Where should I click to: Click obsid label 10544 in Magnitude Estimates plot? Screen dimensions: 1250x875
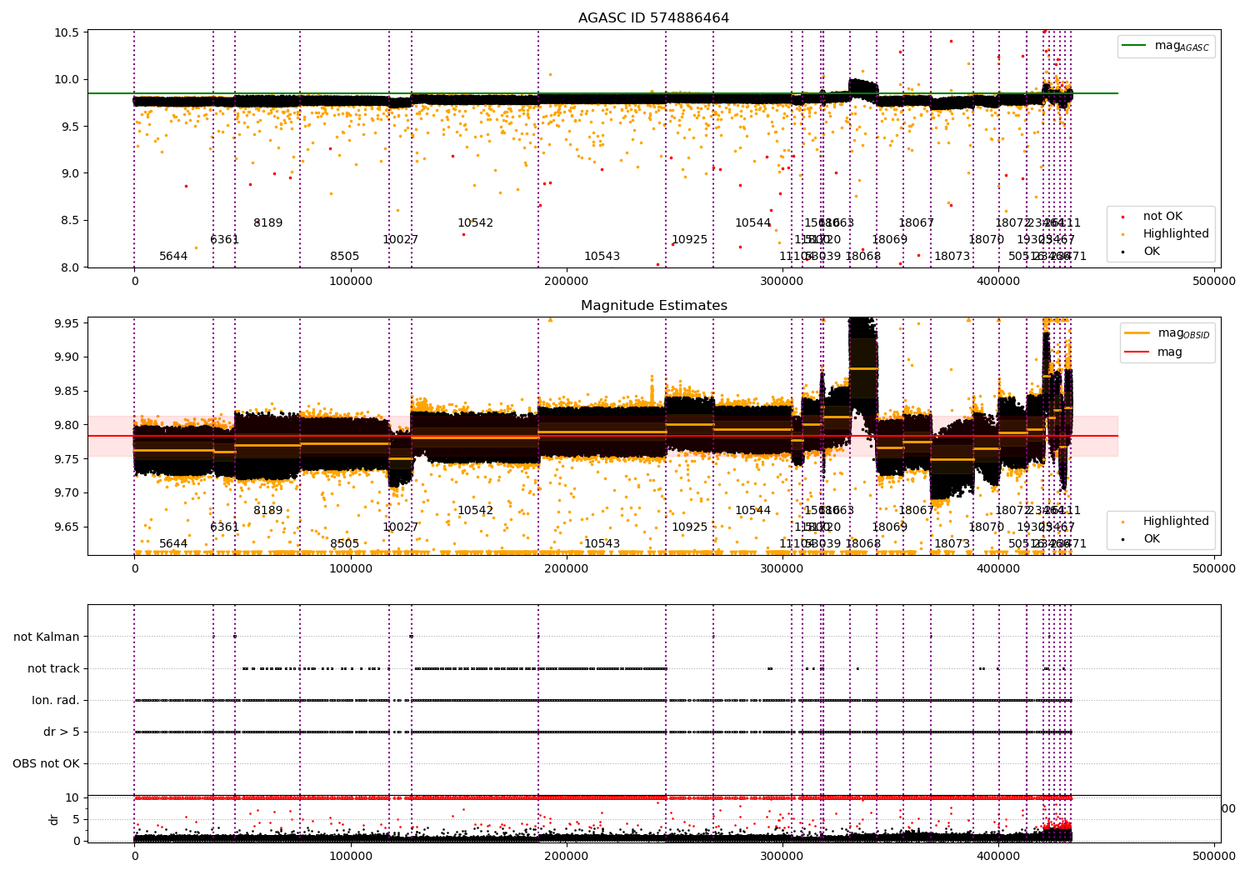pyautogui.click(x=752, y=511)
